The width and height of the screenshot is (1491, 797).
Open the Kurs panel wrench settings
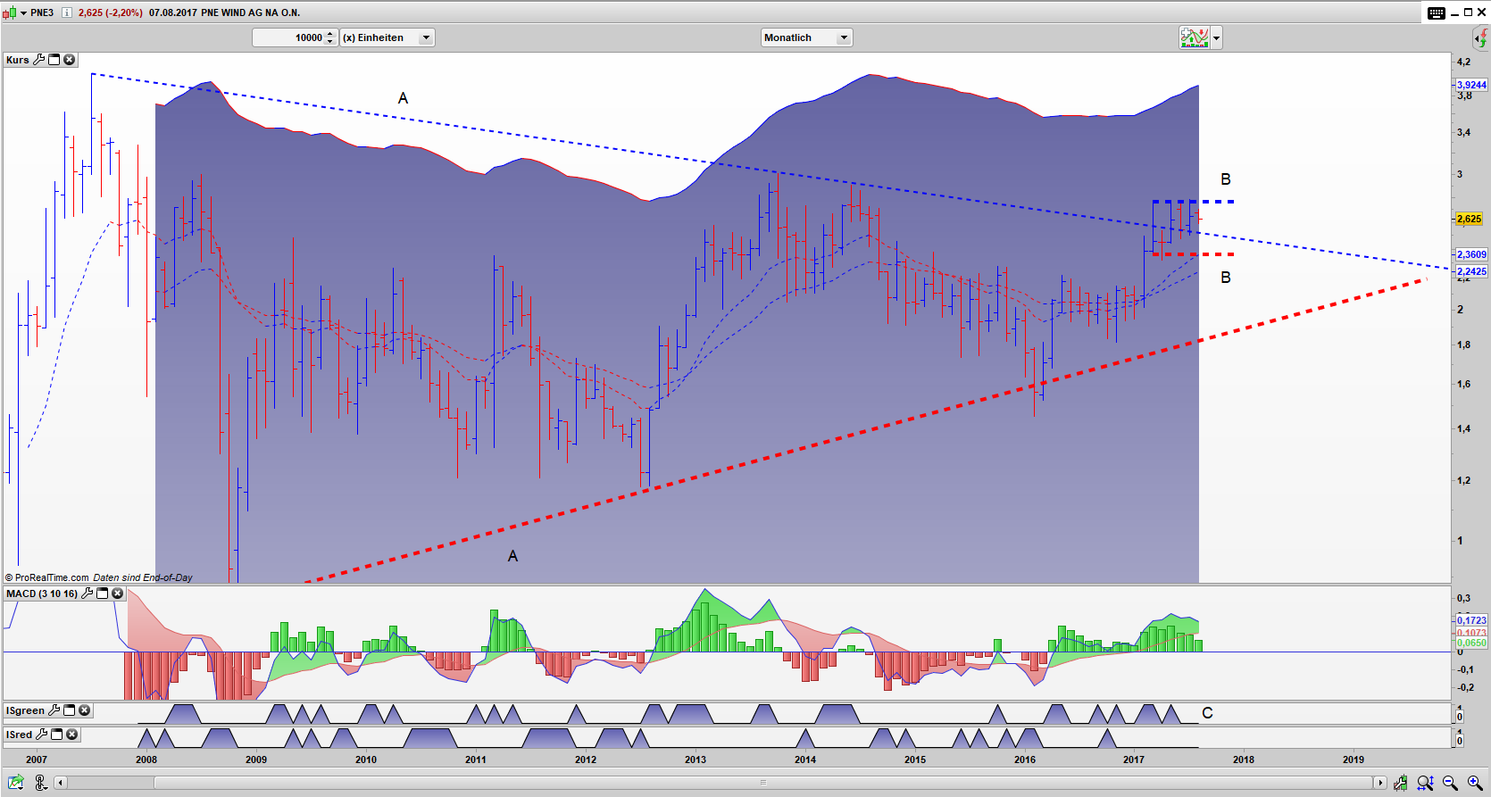[39, 60]
